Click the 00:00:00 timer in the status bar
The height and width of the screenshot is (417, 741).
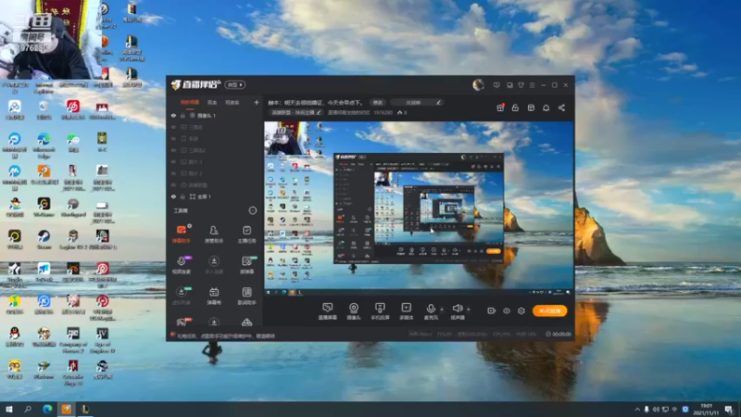[561, 335]
